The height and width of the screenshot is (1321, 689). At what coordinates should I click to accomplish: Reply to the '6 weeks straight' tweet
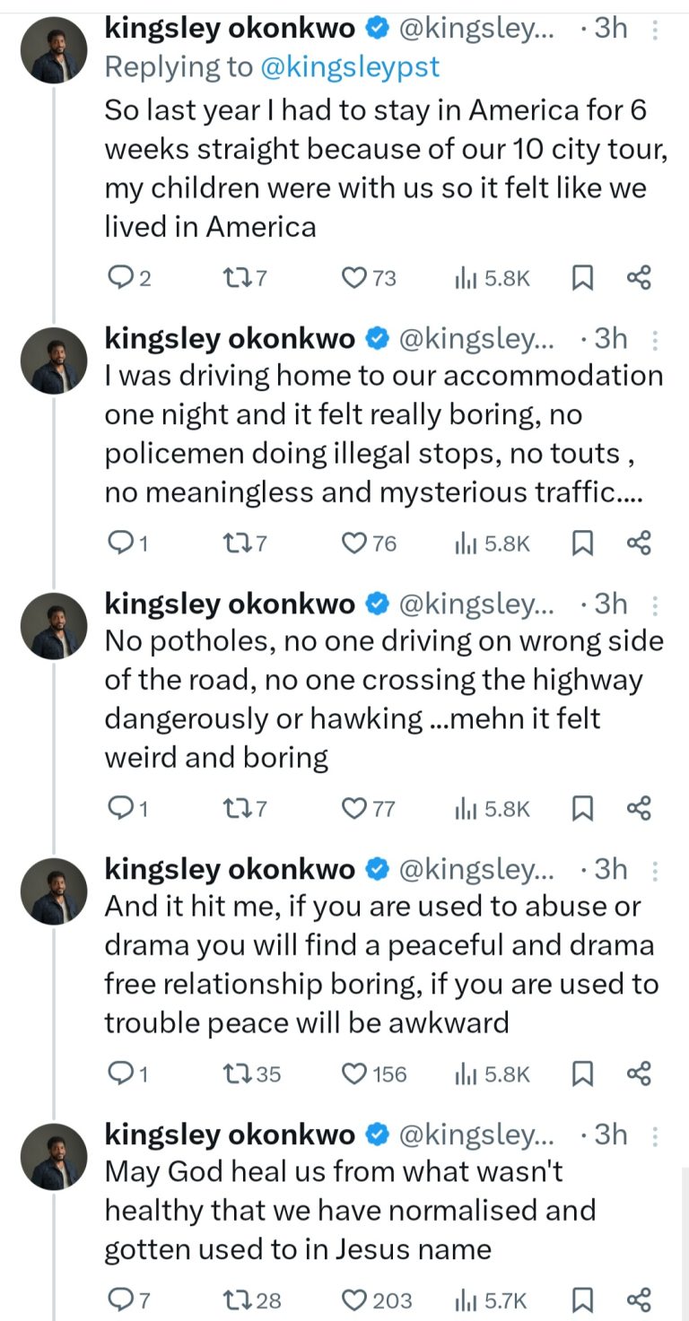[x=120, y=279]
